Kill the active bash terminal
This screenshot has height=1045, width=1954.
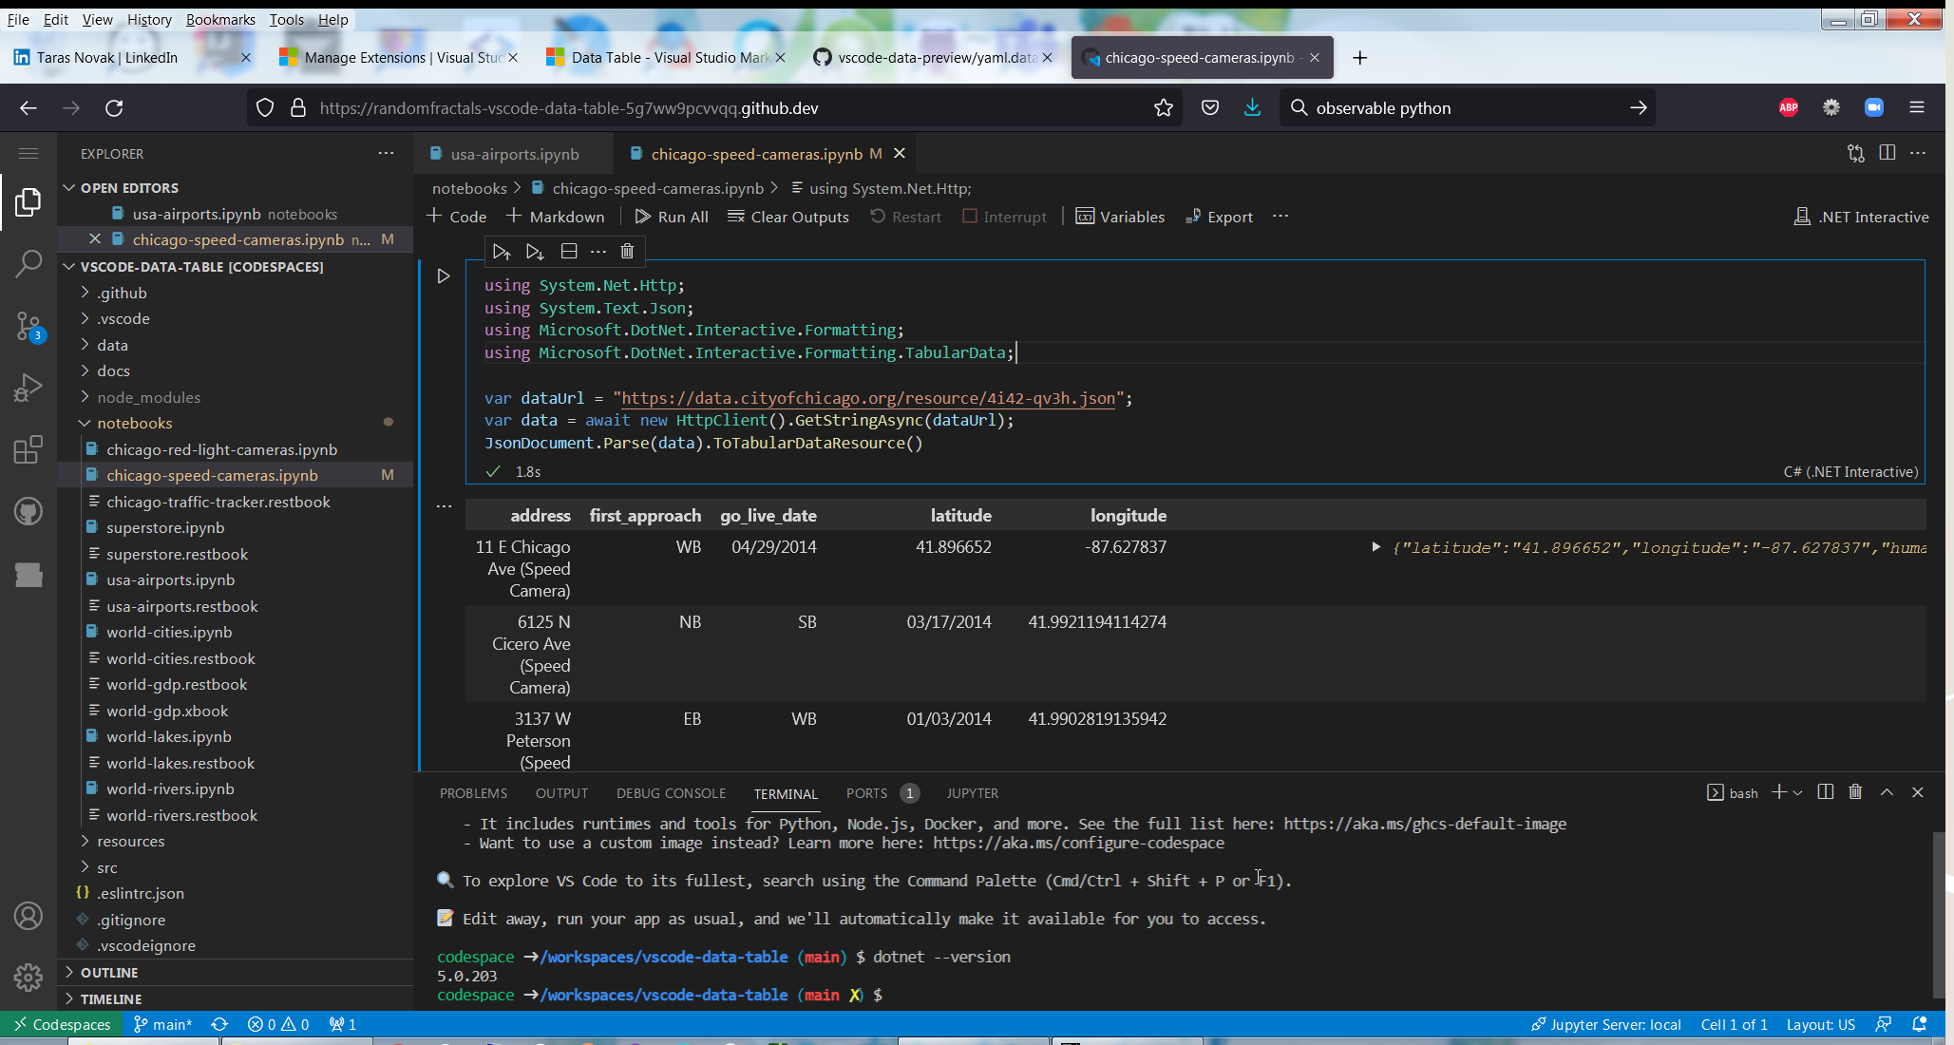click(x=1855, y=791)
